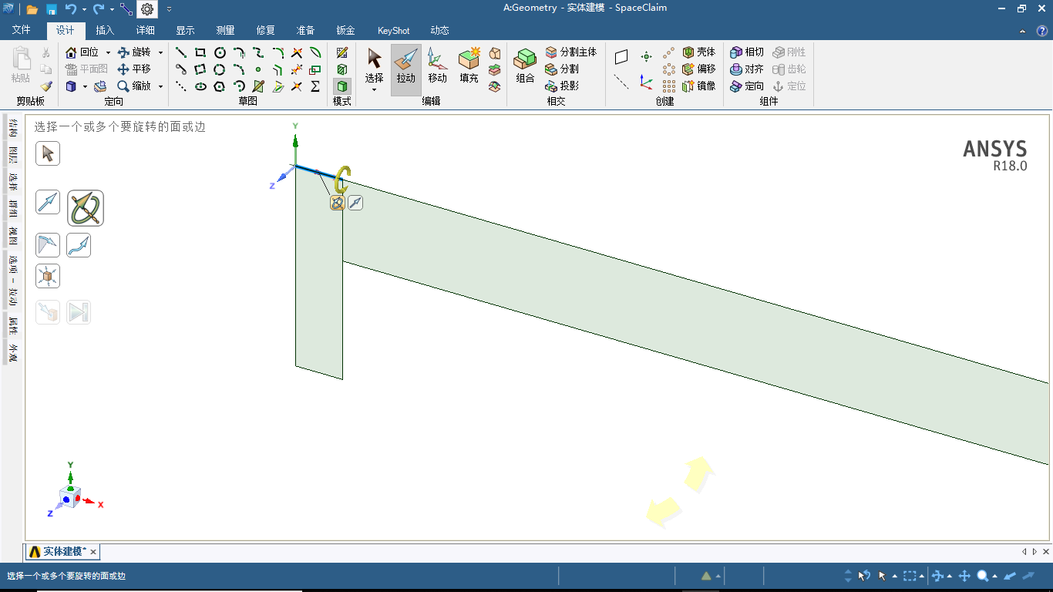Switch to Section mode in 模式 group
Viewport: 1053px width, 592px height.
coord(342,69)
